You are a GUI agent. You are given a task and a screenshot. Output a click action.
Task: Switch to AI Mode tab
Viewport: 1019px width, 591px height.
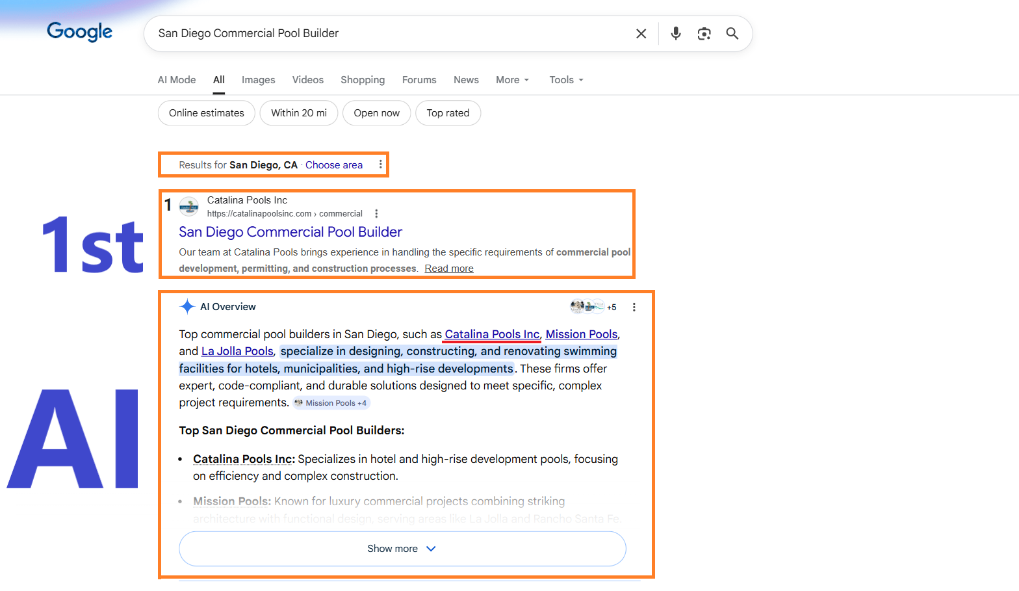pos(177,80)
